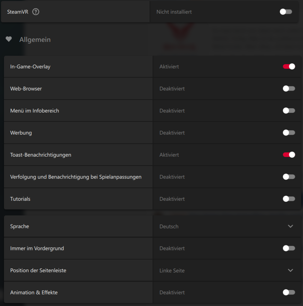303x306 pixels.
Task: Turn on Menü im Infobereich
Action: [288, 111]
